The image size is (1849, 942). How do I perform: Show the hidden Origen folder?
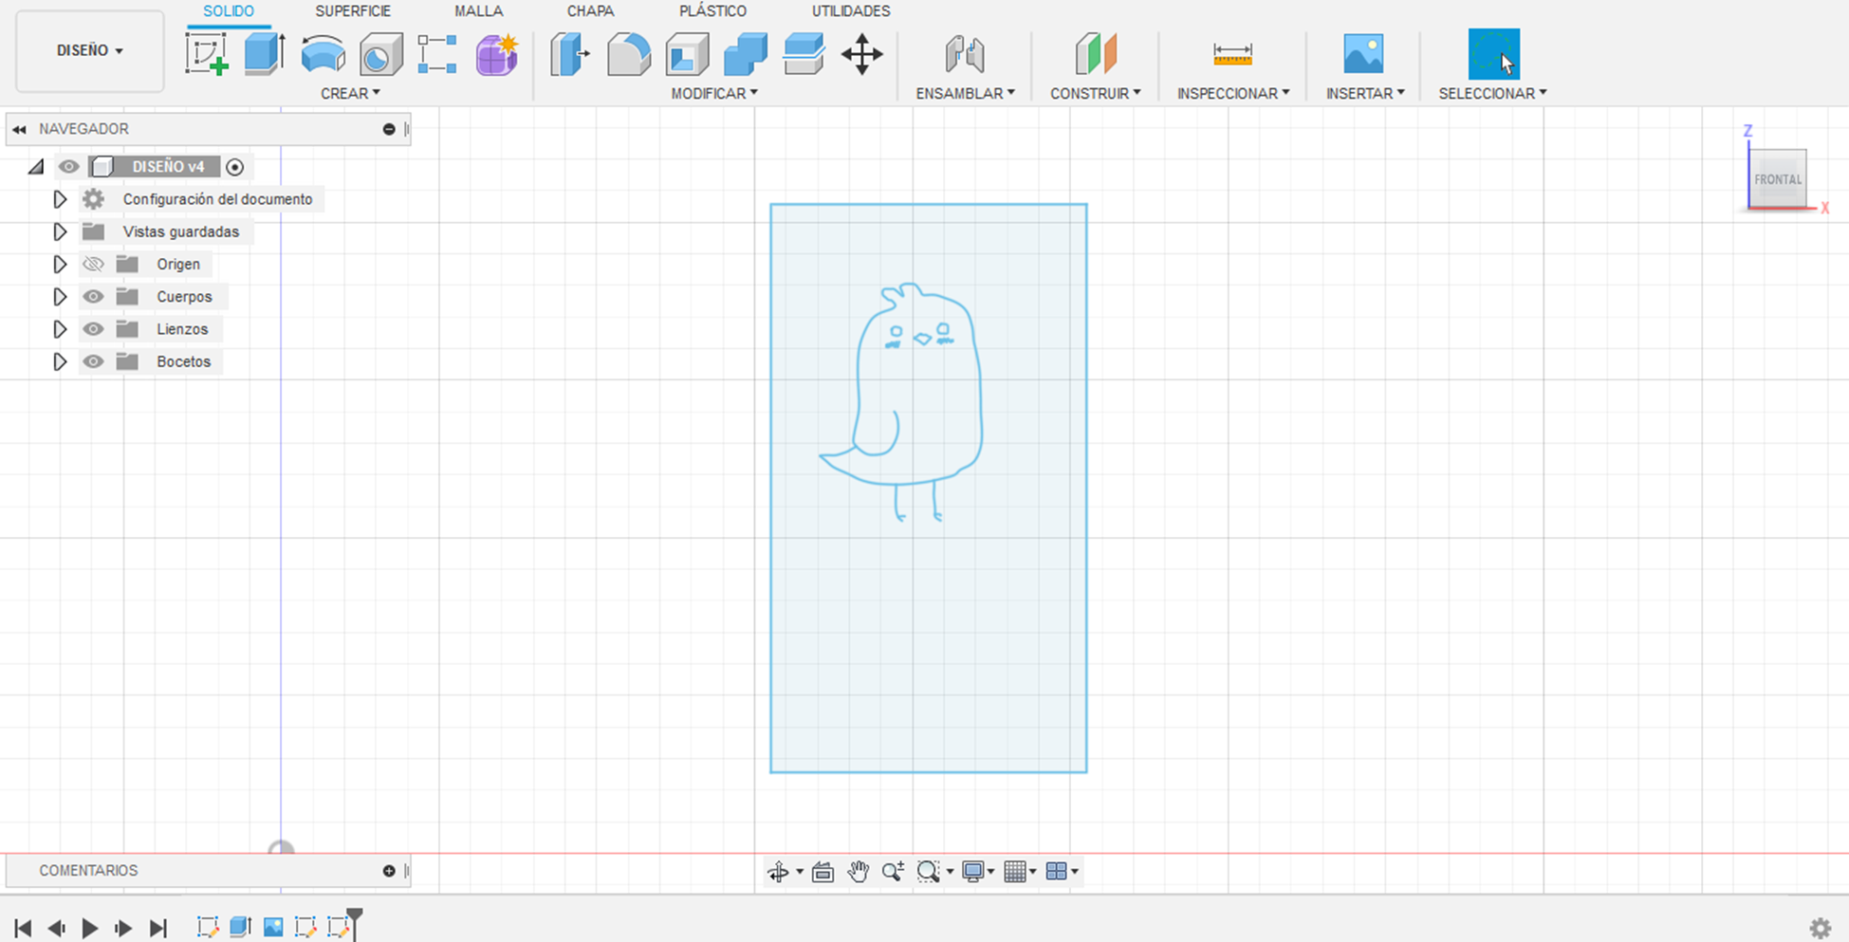[x=93, y=265]
